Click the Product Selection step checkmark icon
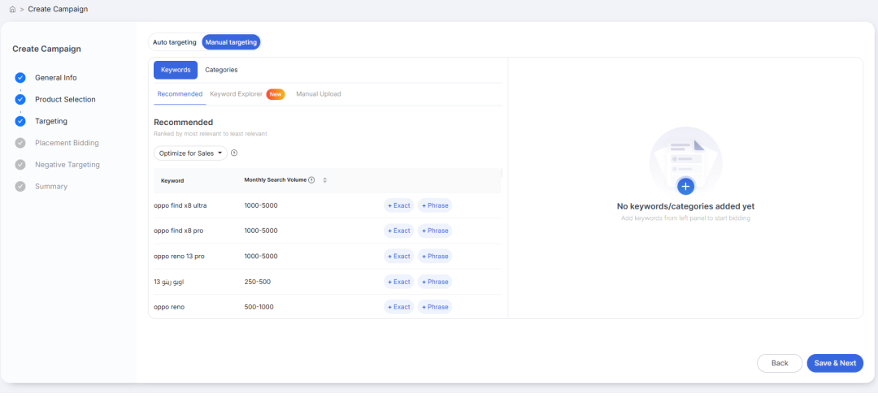The width and height of the screenshot is (878, 397). click(20, 100)
